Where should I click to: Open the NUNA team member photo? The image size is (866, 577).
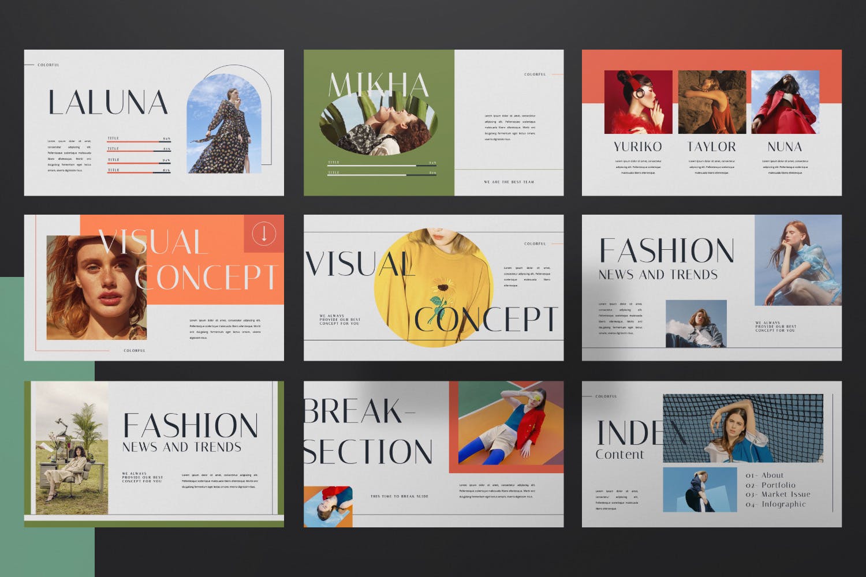pos(785,102)
